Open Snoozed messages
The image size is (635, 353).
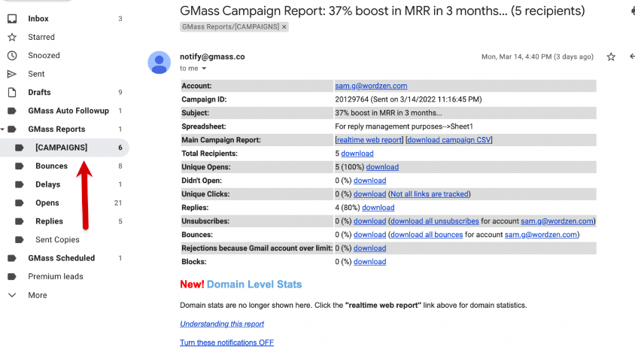click(44, 56)
